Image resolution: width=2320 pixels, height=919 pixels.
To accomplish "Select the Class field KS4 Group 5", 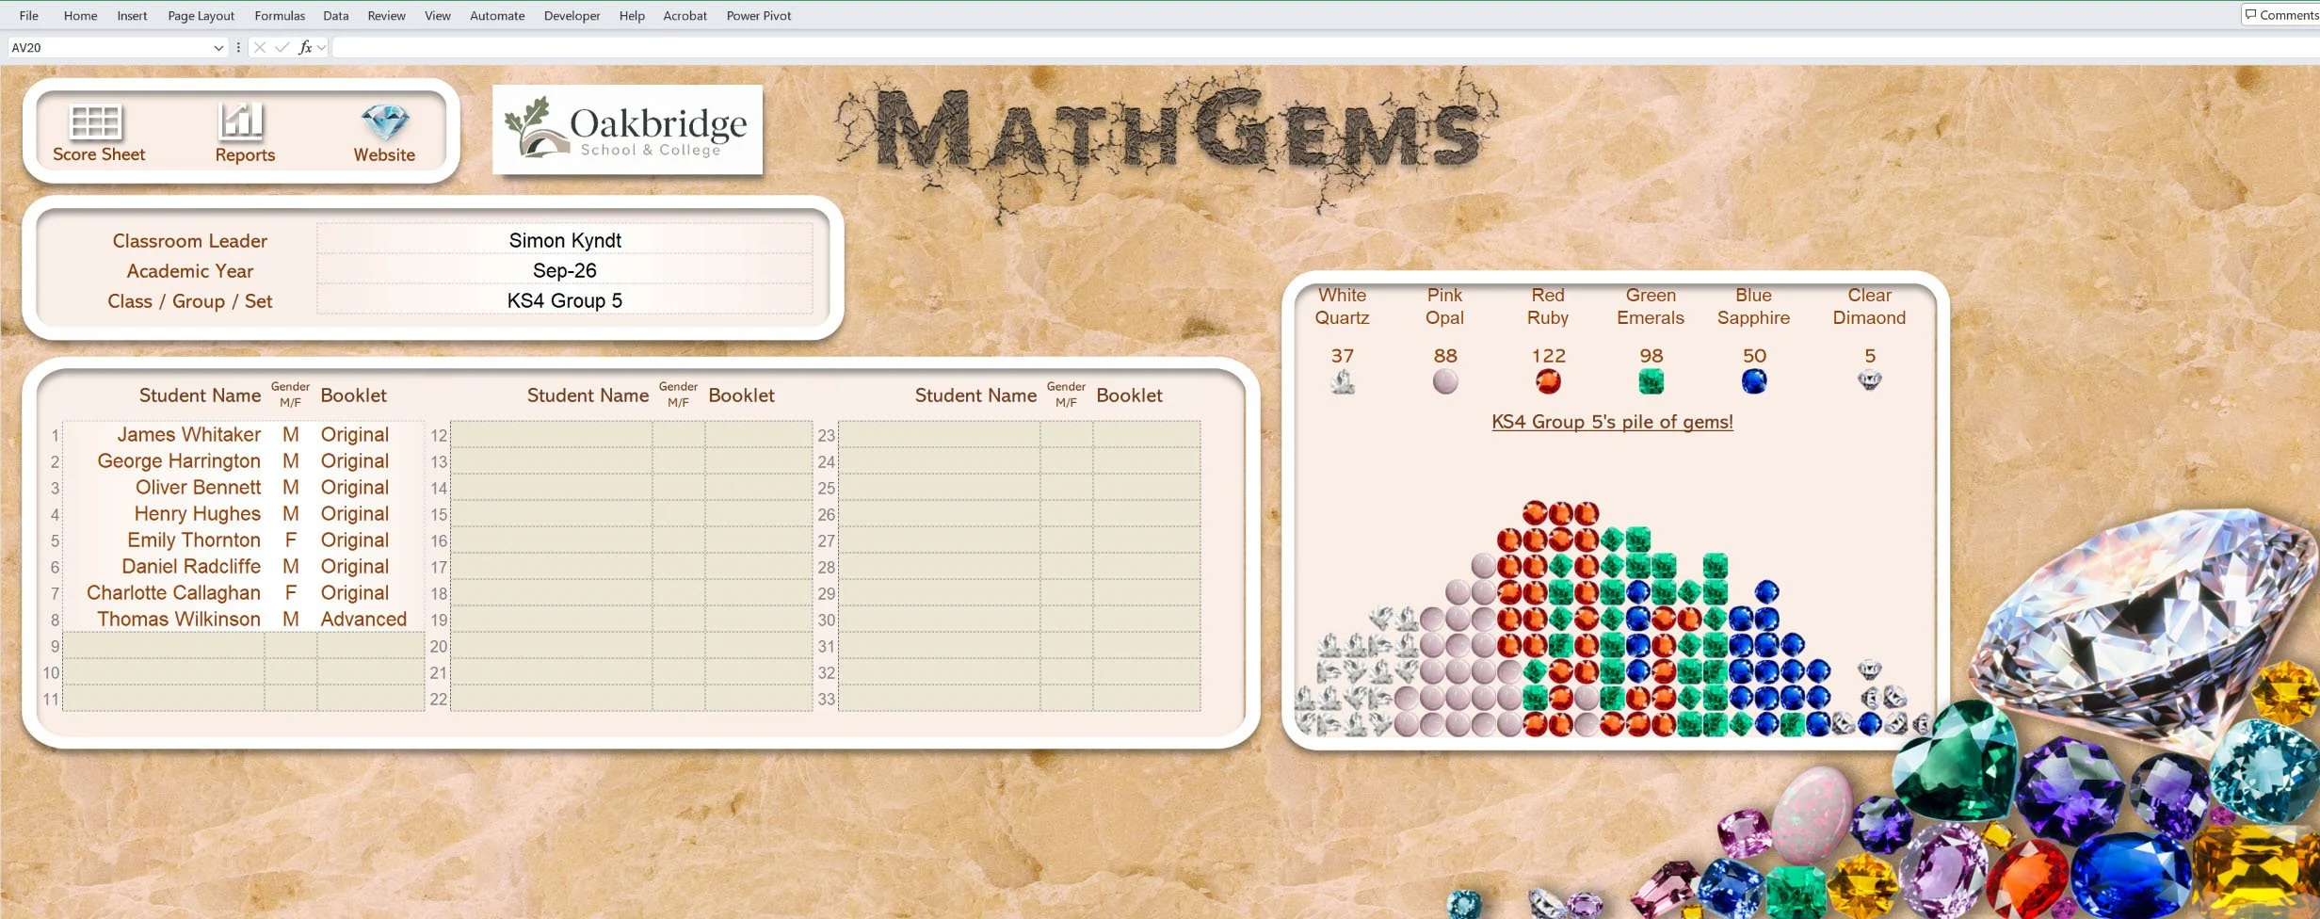I will [x=565, y=300].
